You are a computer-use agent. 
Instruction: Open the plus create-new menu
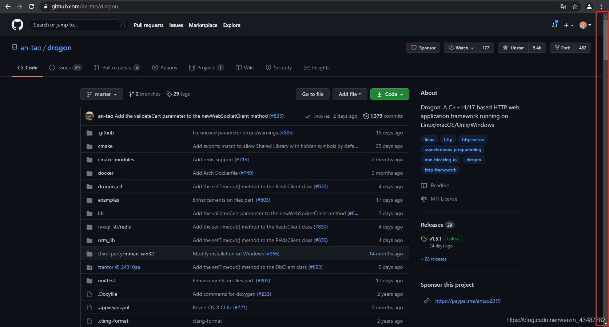click(569, 25)
